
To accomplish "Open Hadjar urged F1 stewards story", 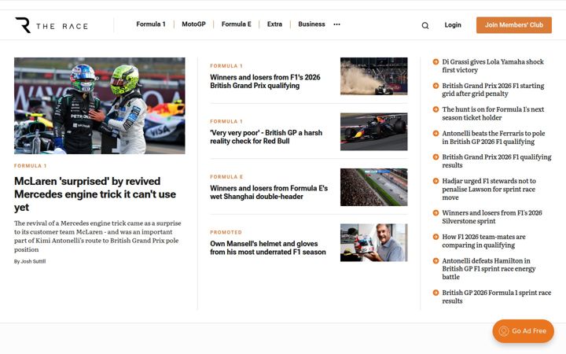I will [x=489, y=189].
